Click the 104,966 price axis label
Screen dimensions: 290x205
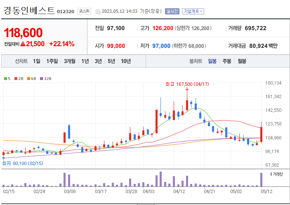[273, 138]
